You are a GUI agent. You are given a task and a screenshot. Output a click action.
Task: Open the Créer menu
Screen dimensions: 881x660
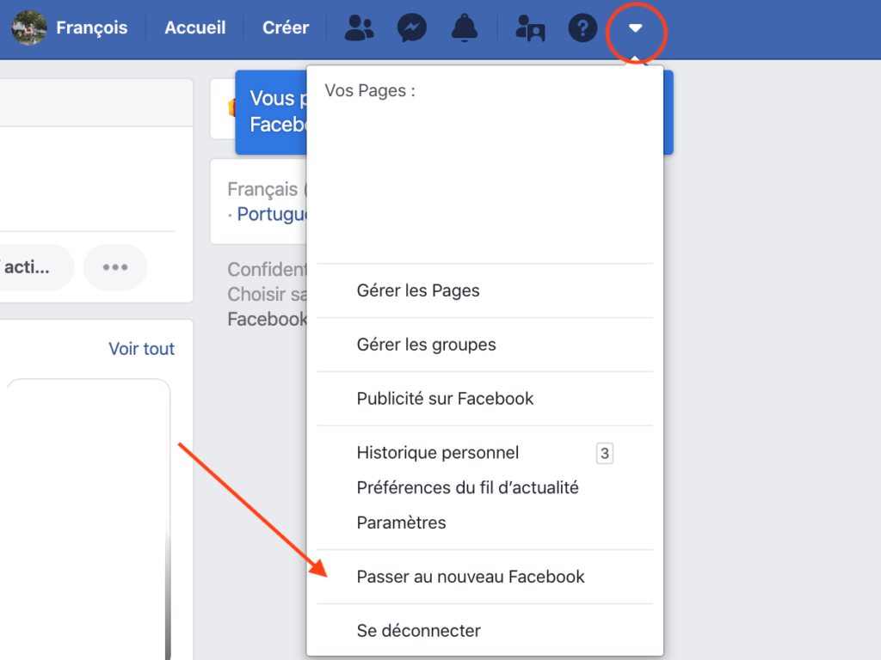[286, 27]
